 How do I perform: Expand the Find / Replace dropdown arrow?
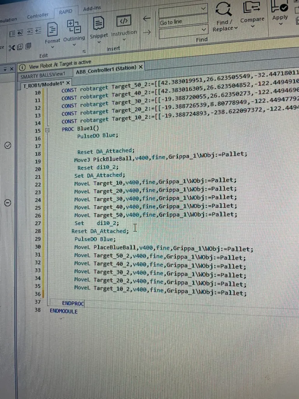click(236, 28)
